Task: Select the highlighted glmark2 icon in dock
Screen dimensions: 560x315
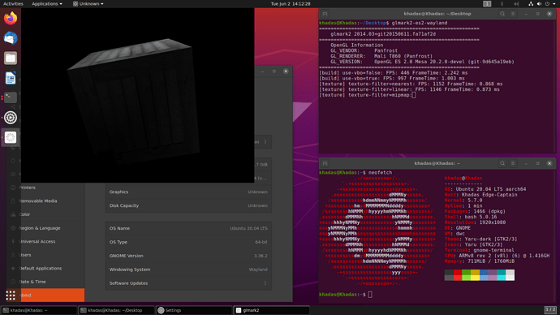Action: point(11,137)
